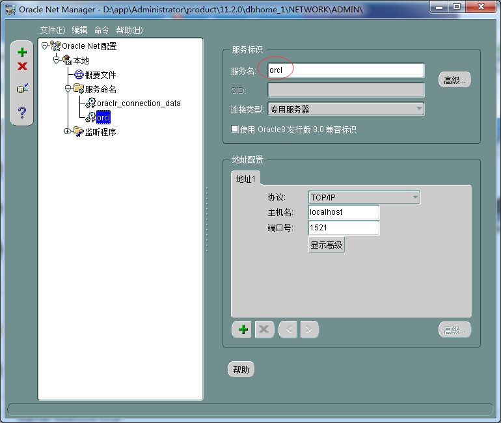
Task: Click the grey X remove address button
Action: (x=264, y=329)
